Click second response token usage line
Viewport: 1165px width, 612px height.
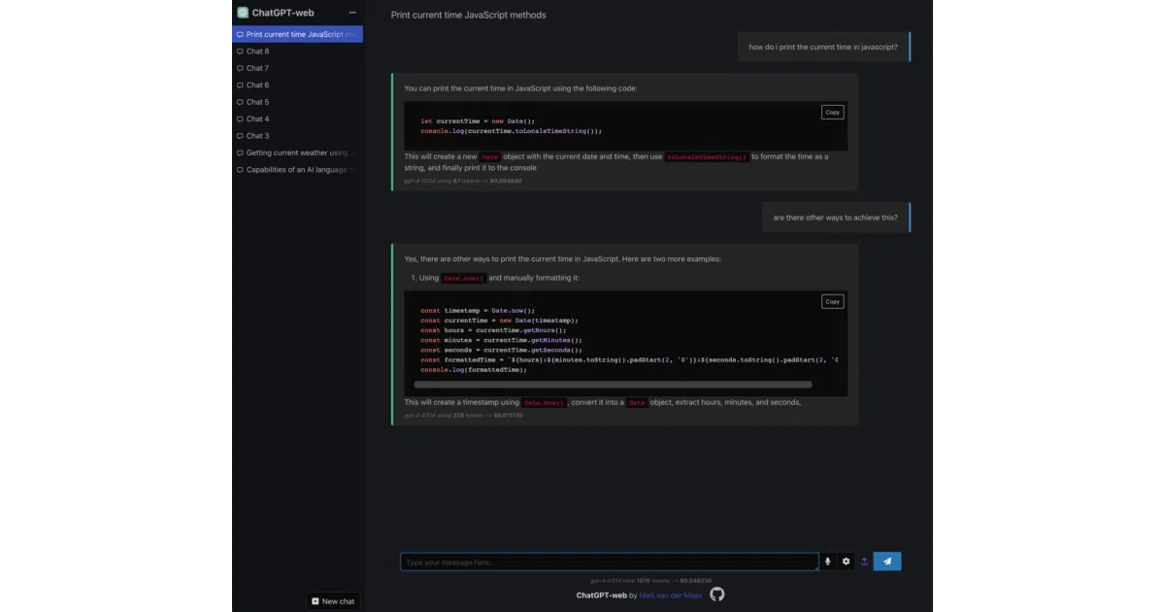click(464, 415)
